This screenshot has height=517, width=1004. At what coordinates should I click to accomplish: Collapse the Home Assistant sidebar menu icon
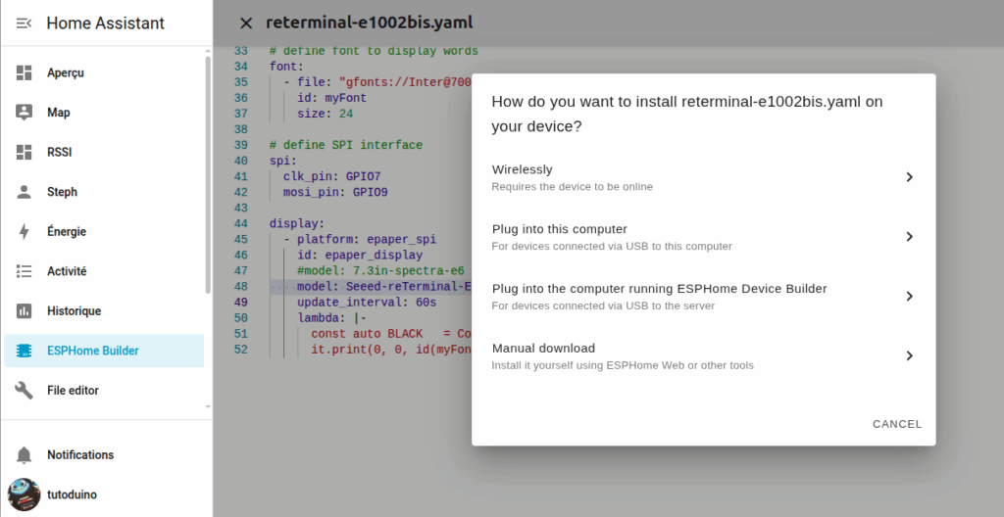pos(25,23)
